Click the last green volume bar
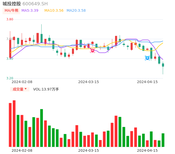Viewport: 175px width, 154px height. (x=163, y=140)
